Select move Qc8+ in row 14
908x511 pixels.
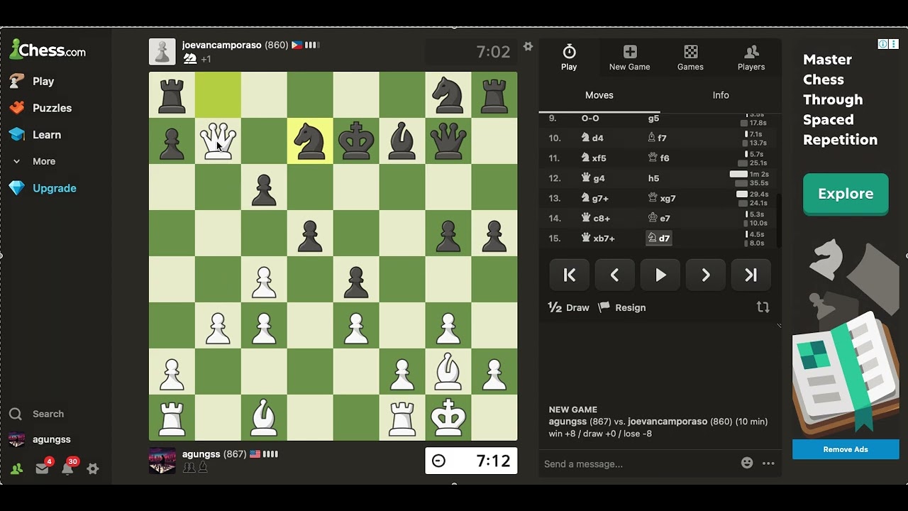(x=595, y=218)
